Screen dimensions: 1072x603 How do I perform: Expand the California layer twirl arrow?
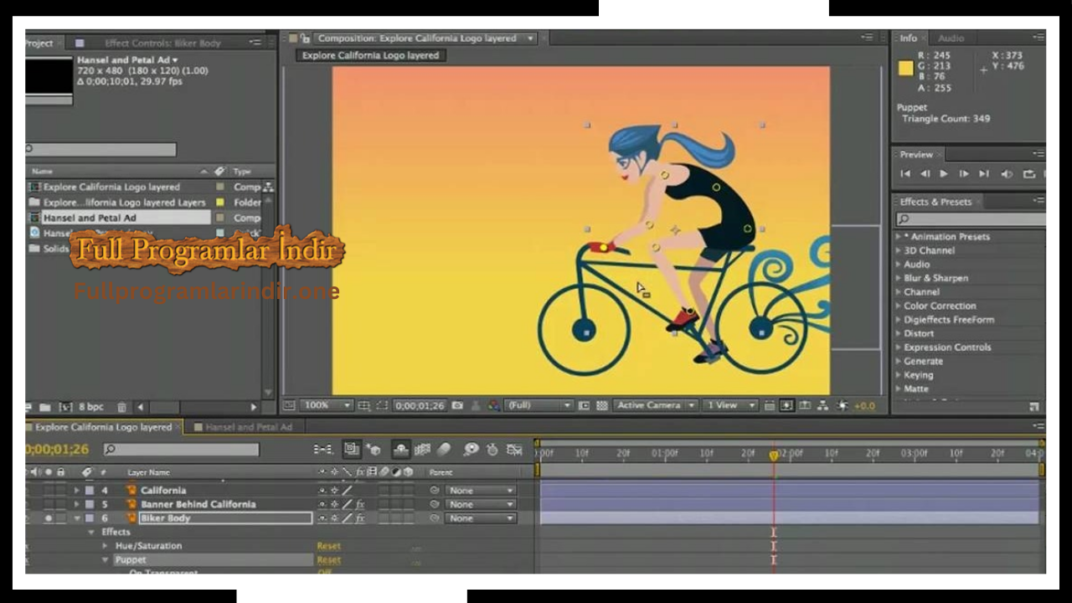click(76, 490)
